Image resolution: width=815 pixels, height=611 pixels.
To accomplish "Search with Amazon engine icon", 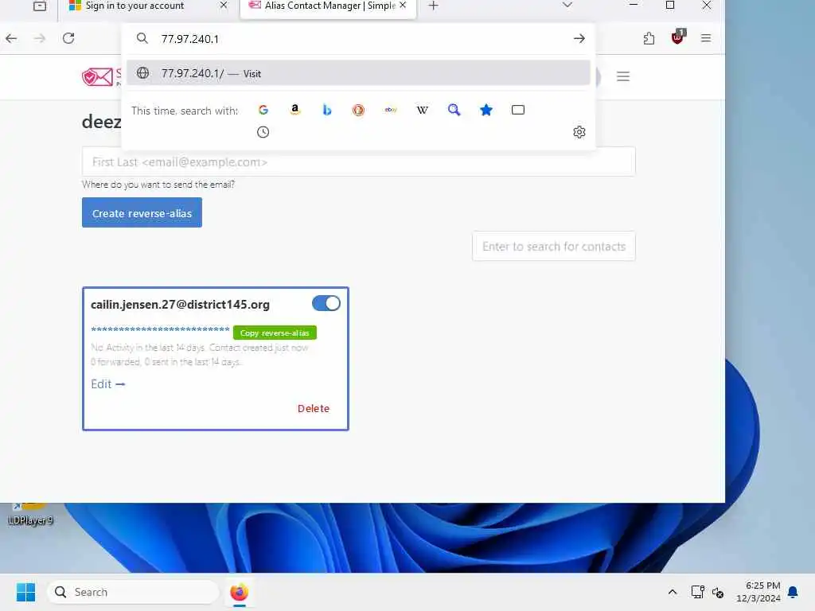I will point(294,110).
